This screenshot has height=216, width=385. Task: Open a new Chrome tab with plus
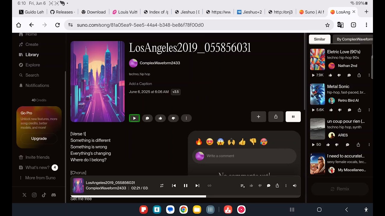click(x=366, y=12)
